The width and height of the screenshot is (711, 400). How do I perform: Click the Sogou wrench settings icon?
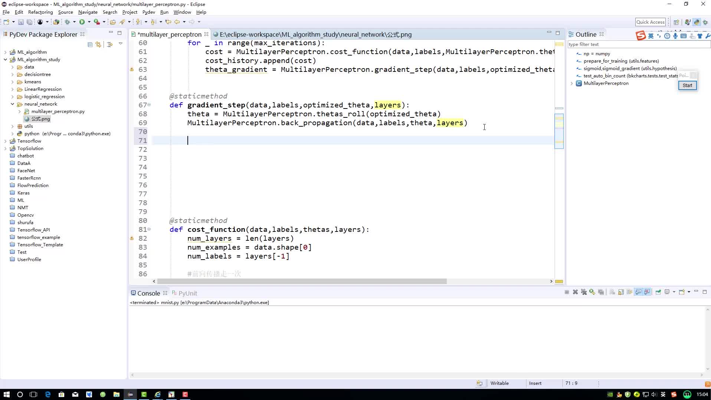pyautogui.click(x=708, y=36)
